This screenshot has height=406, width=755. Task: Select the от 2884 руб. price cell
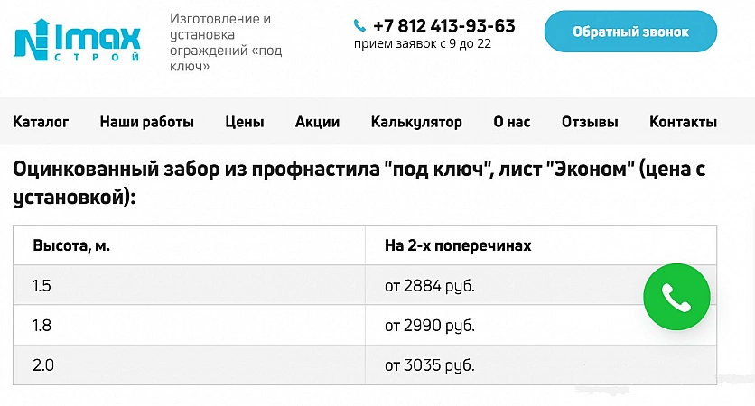[429, 286]
